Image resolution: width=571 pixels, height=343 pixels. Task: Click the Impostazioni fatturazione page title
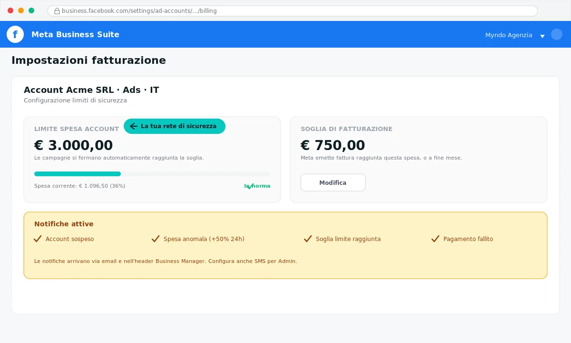[x=89, y=61]
